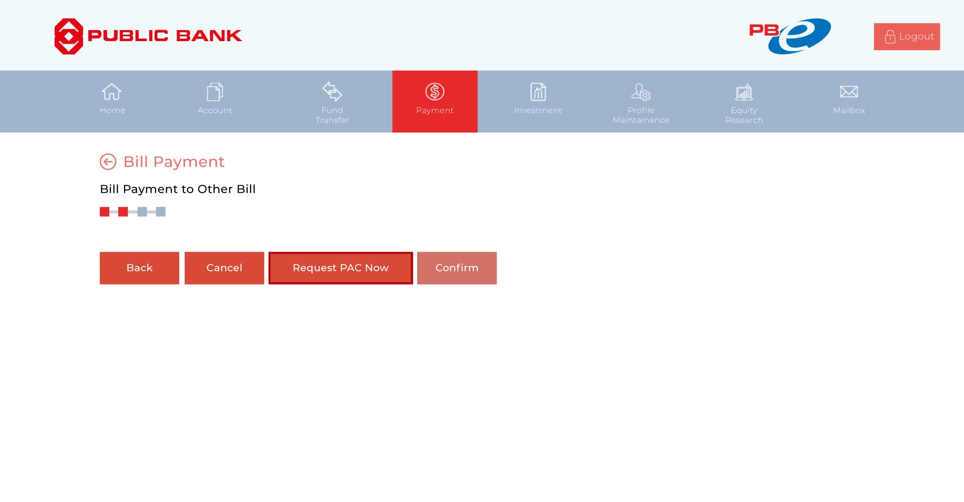964x502 pixels.
Task: Switch to the Payment tab
Action: point(435,101)
